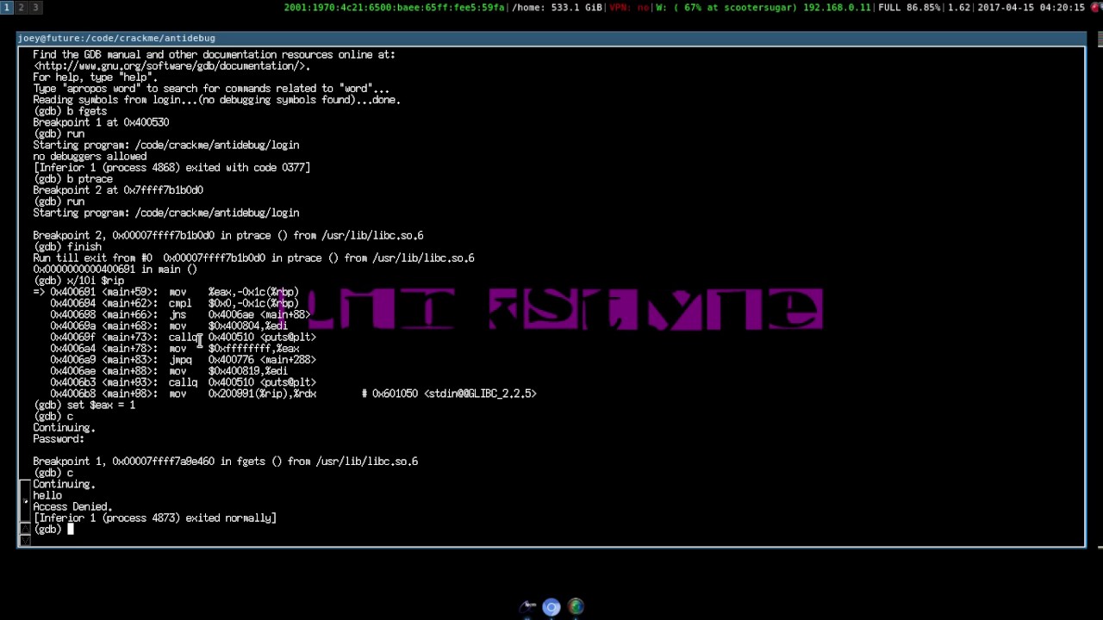1103x620 pixels.
Task: Click the 'Password:' prompt line
Action: (x=59, y=438)
